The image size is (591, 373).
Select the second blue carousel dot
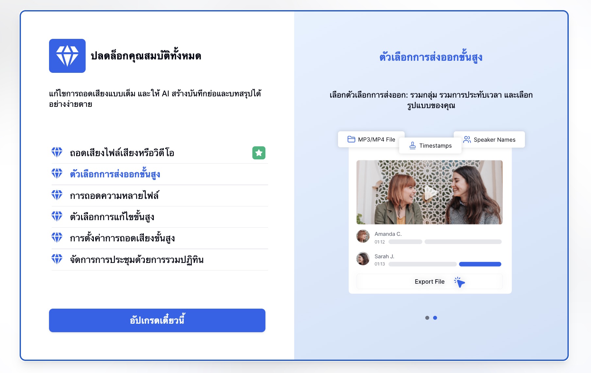435,318
